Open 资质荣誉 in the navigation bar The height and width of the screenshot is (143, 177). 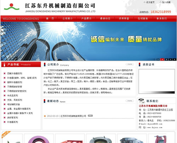coord(124,18)
